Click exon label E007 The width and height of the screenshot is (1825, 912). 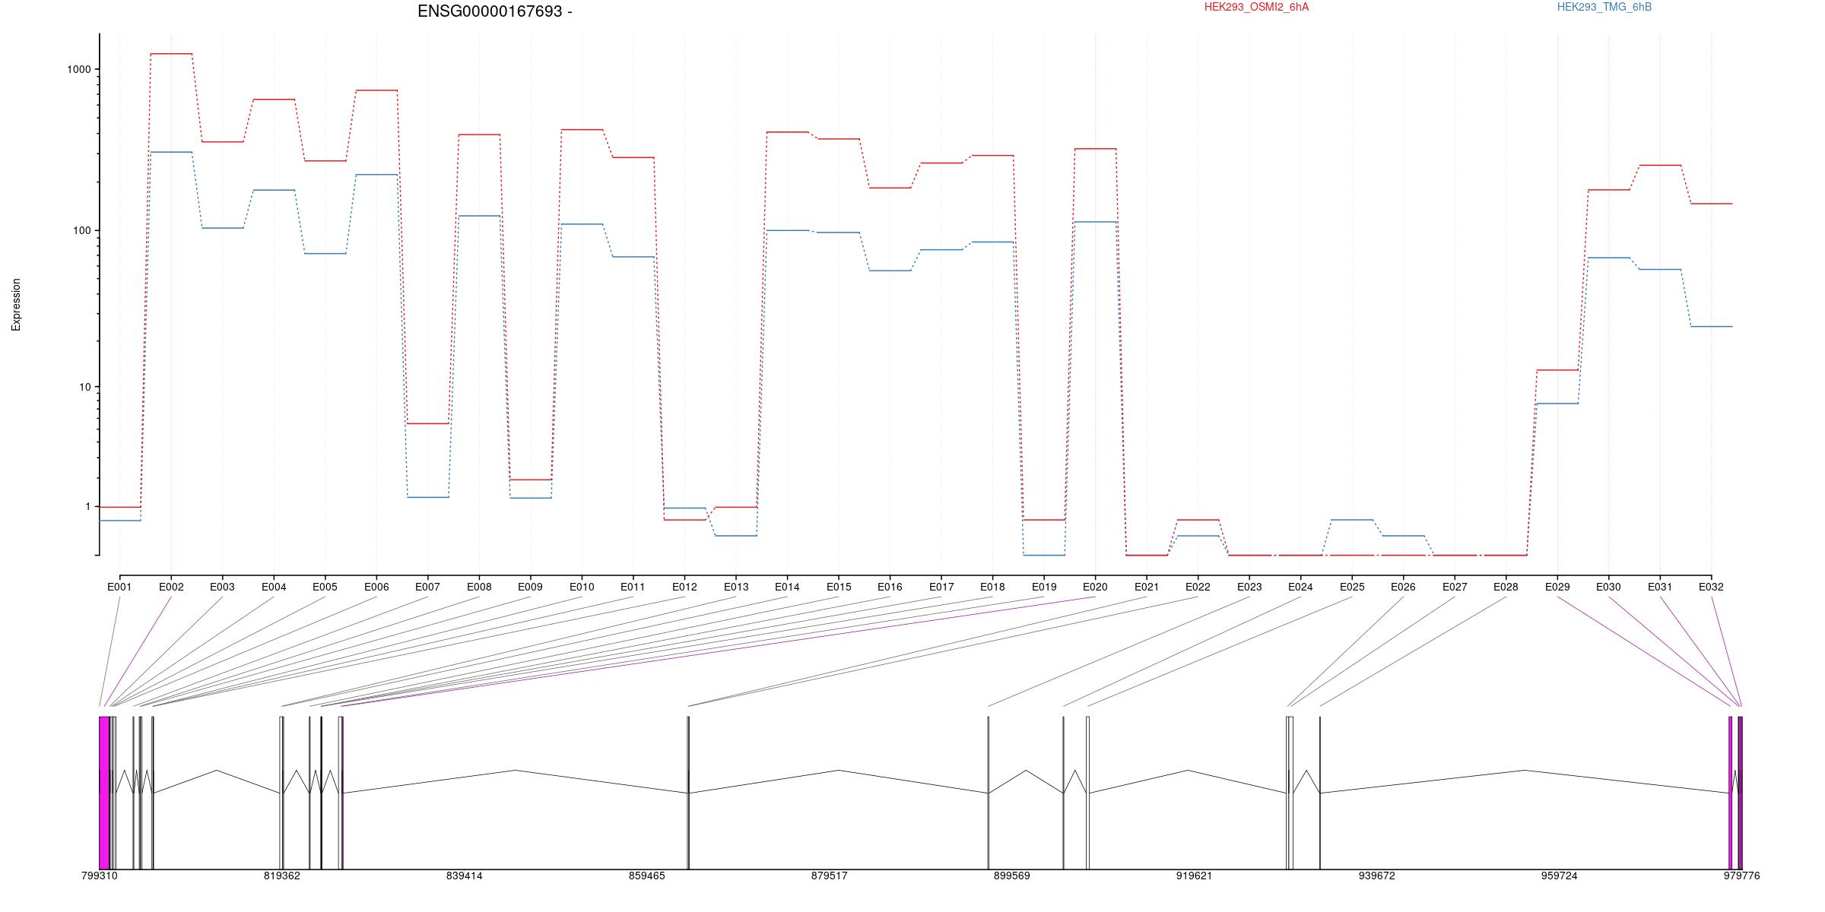coord(427,587)
